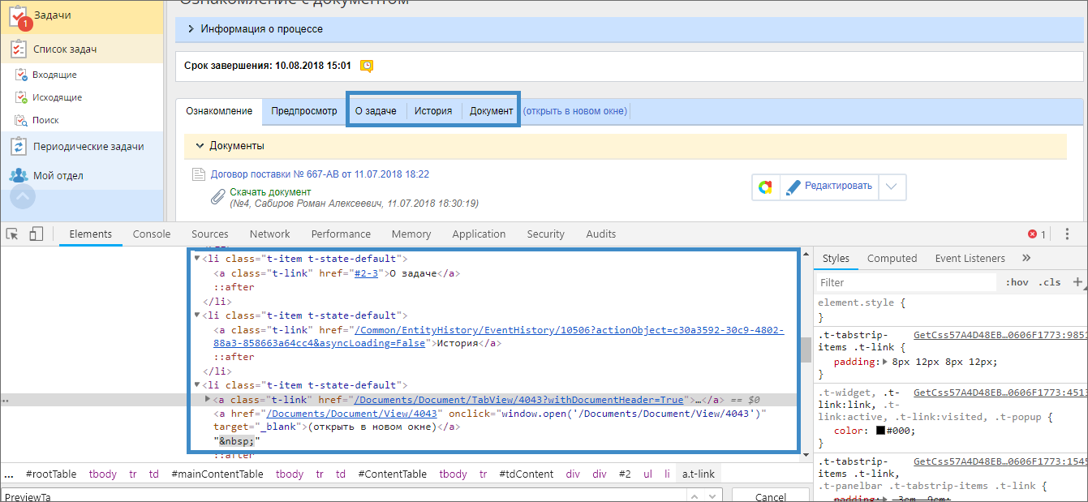Click the black color swatch in Styles

pos(881,431)
